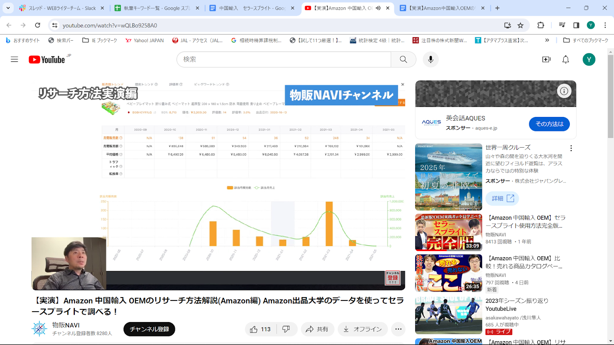Open 【Amazon 中国輸入 OEM】セラースプライト使用方法完全版 title

525,222
